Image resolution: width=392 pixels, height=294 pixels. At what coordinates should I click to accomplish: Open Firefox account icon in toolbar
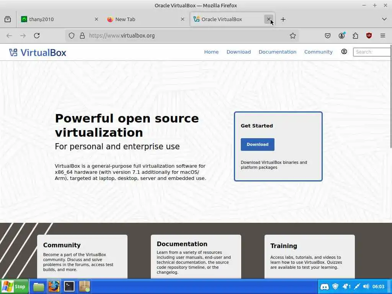click(x=341, y=36)
